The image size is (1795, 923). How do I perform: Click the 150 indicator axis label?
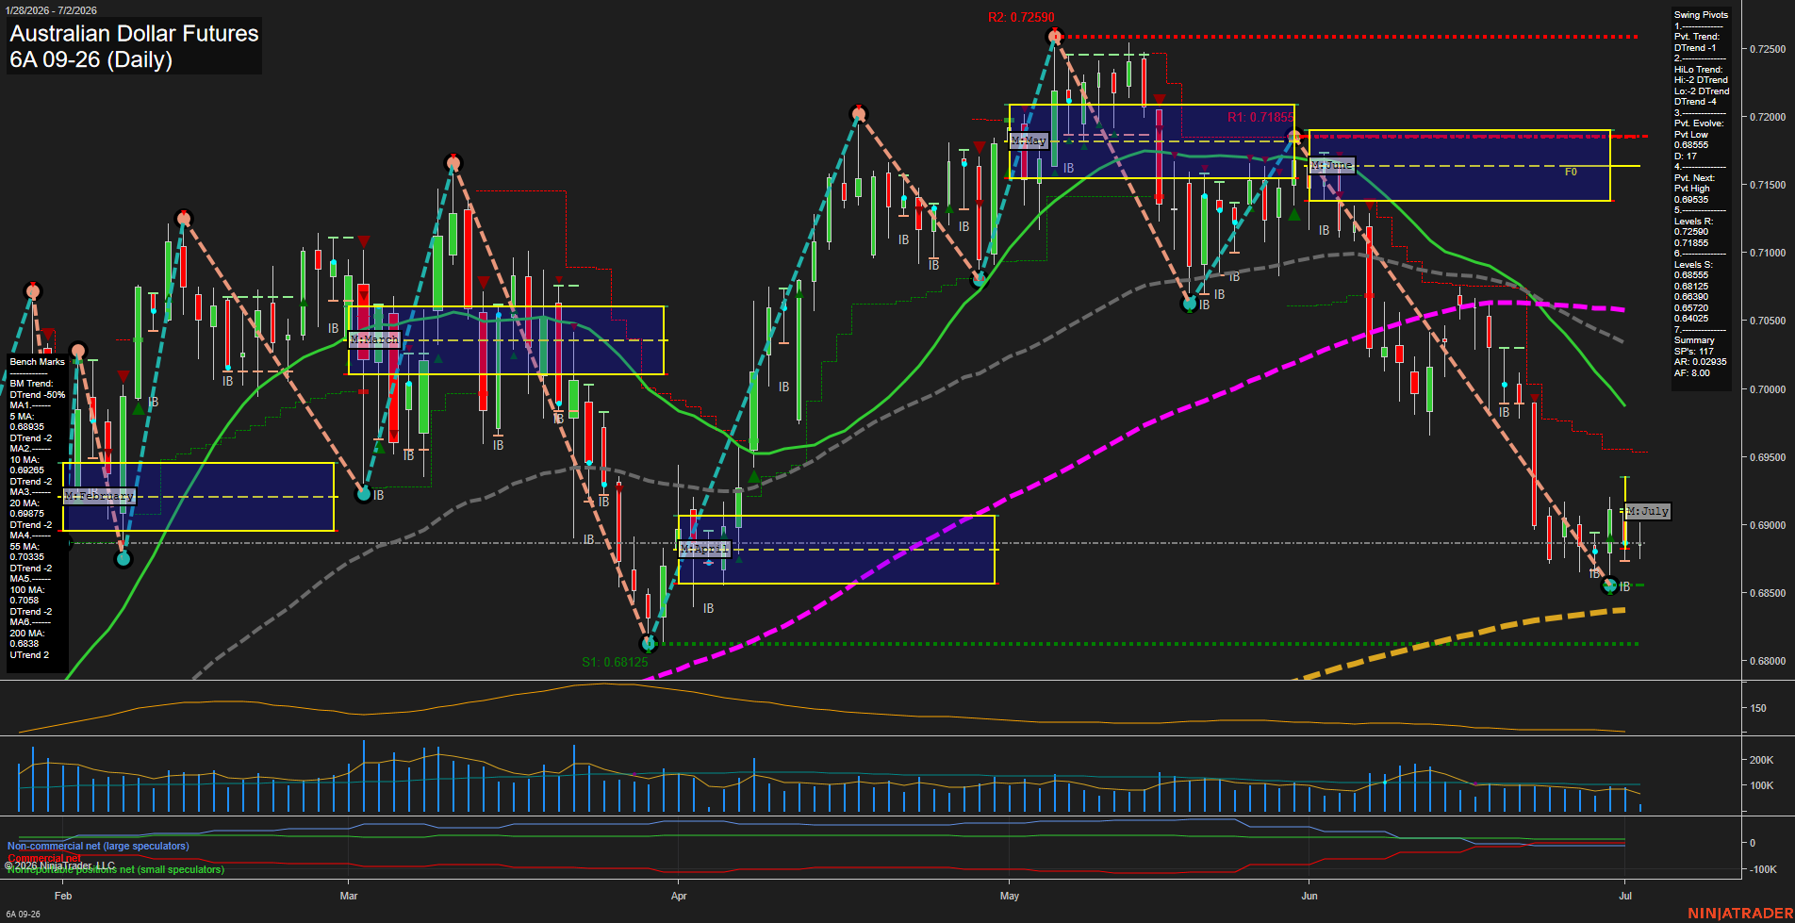point(1758,708)
